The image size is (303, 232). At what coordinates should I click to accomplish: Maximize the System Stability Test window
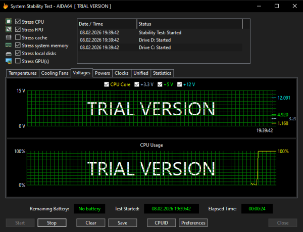[277, 6]
